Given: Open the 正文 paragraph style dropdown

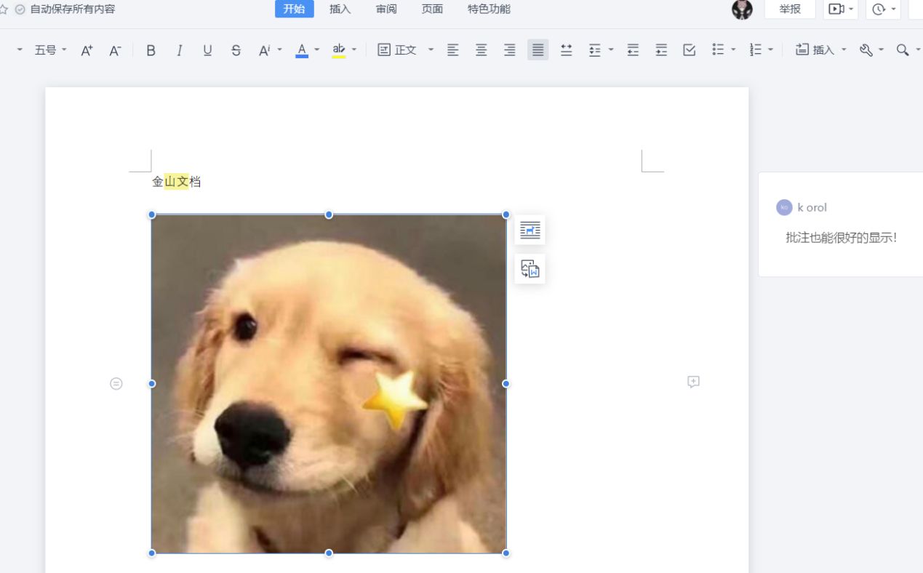Looking at the screenshot, I should [x=405, y=50].
